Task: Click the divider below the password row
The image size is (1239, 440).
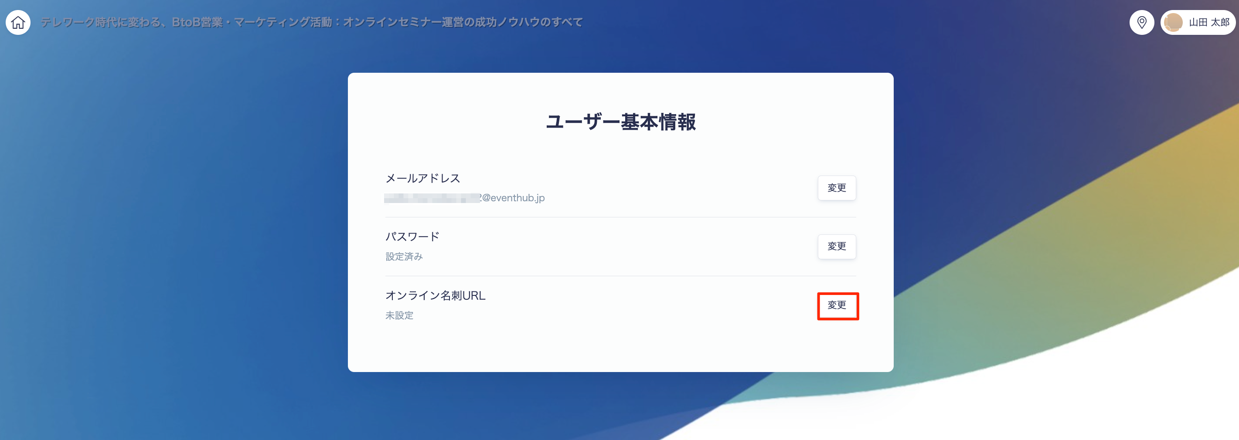Action: tap(620, 276)
